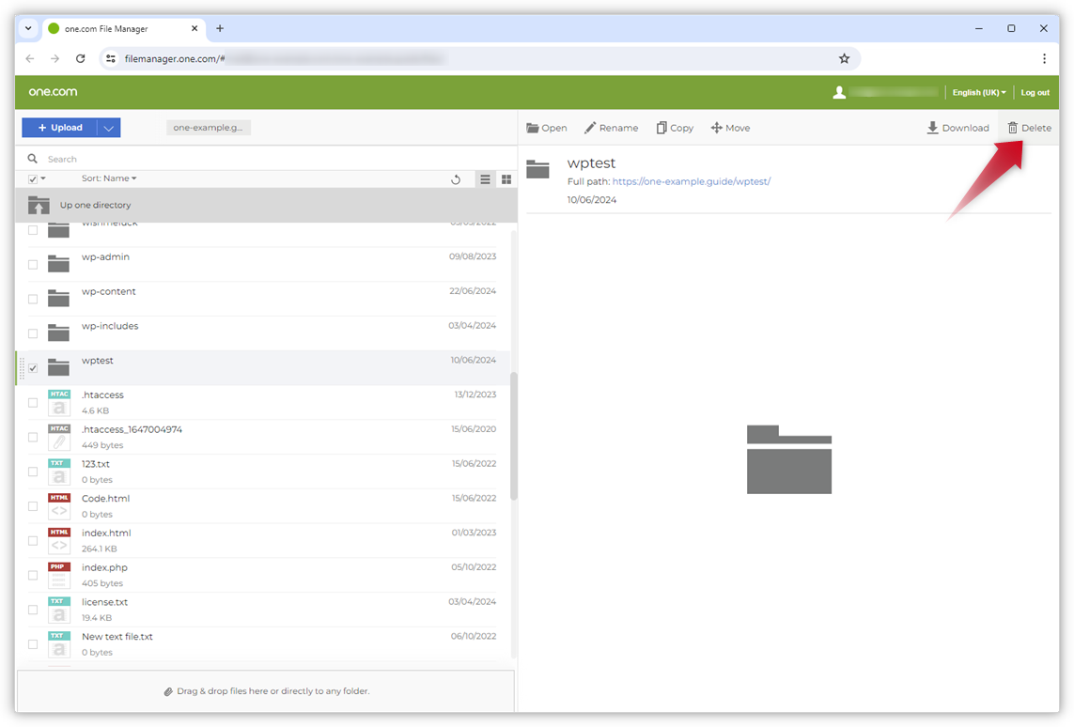Open the wptest full path link

[x=691, y=181]
